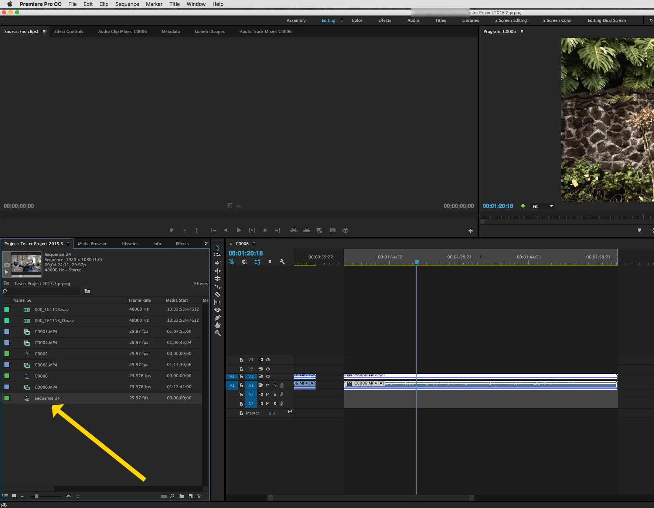Open sort icons menu in Project panel
Screen dimensions: 654x508
pos(78,496)
